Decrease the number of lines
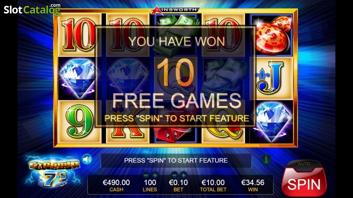The width and height of the screenshot is (353, 198). click(146, 175)
